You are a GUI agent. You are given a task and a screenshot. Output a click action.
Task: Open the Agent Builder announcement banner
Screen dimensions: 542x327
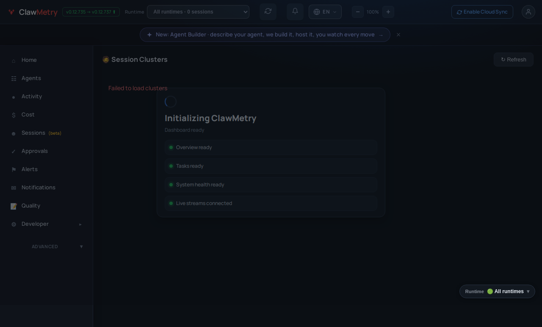point(265,35)
